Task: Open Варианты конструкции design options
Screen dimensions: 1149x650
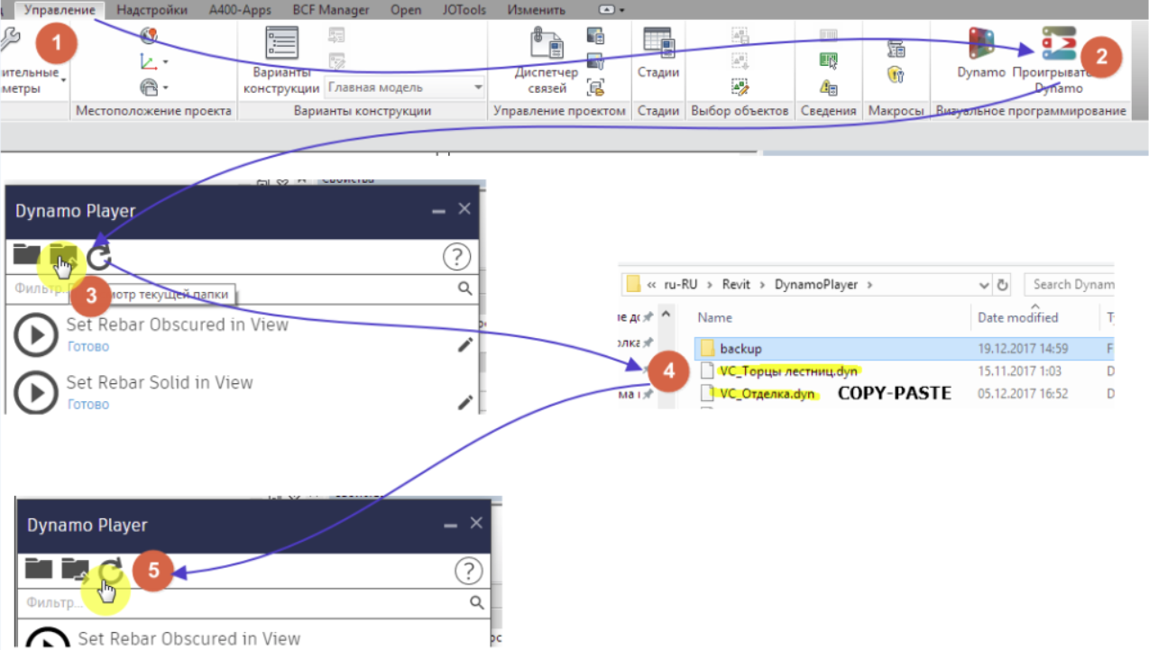Action: click(281, 60)
